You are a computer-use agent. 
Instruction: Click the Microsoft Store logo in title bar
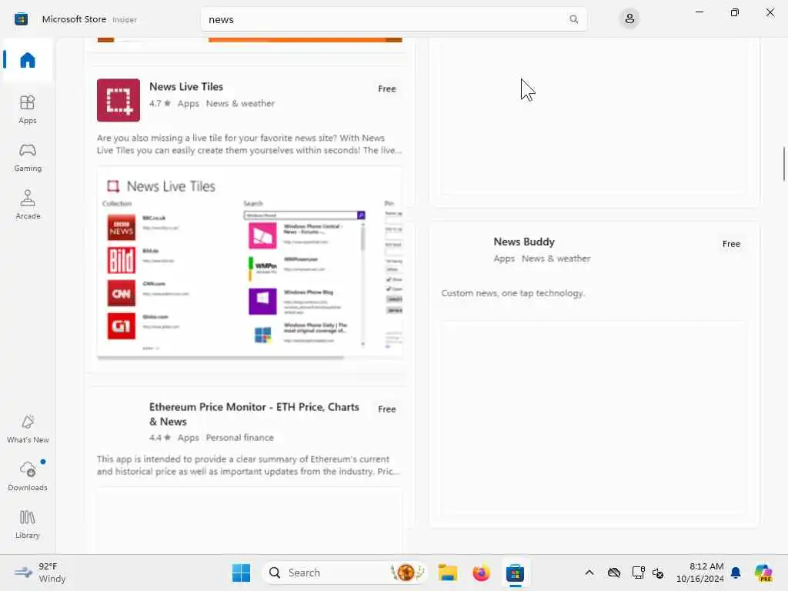tap(21, 19)
